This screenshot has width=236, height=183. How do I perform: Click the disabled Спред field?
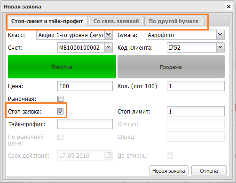click(196, 137)
